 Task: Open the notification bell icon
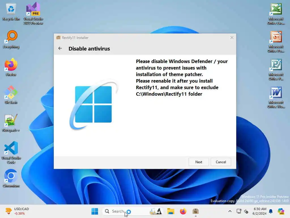pyautogui.click(x=271, y=211)
